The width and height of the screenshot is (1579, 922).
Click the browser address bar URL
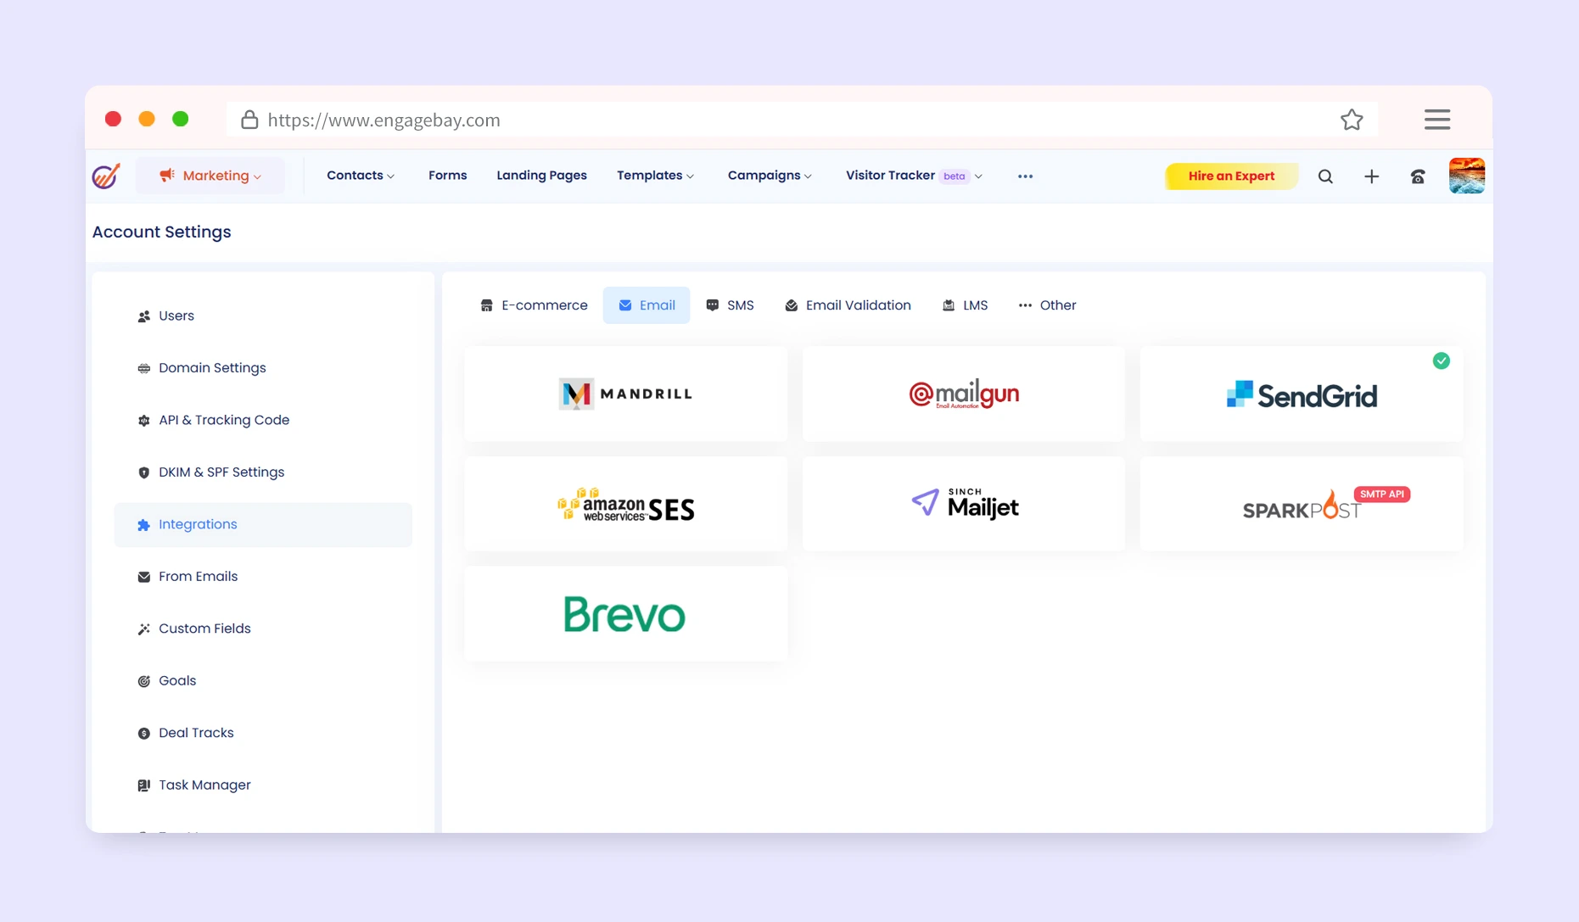tap(384, 120)
